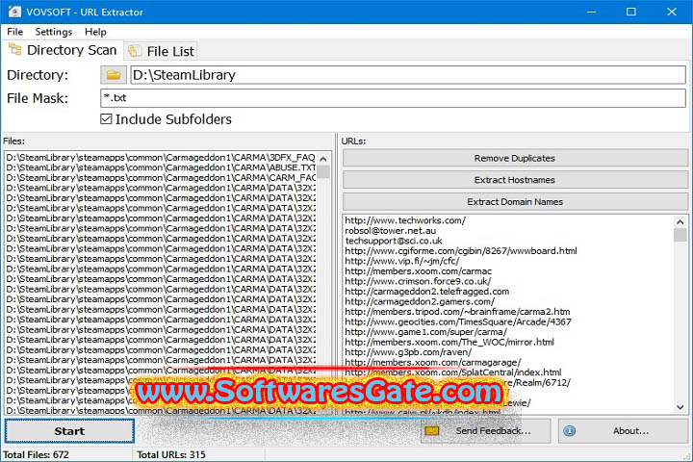Screen dimensions: 693x462
Task: Click the Remove Duplicates button
Action: click(515, 158)
